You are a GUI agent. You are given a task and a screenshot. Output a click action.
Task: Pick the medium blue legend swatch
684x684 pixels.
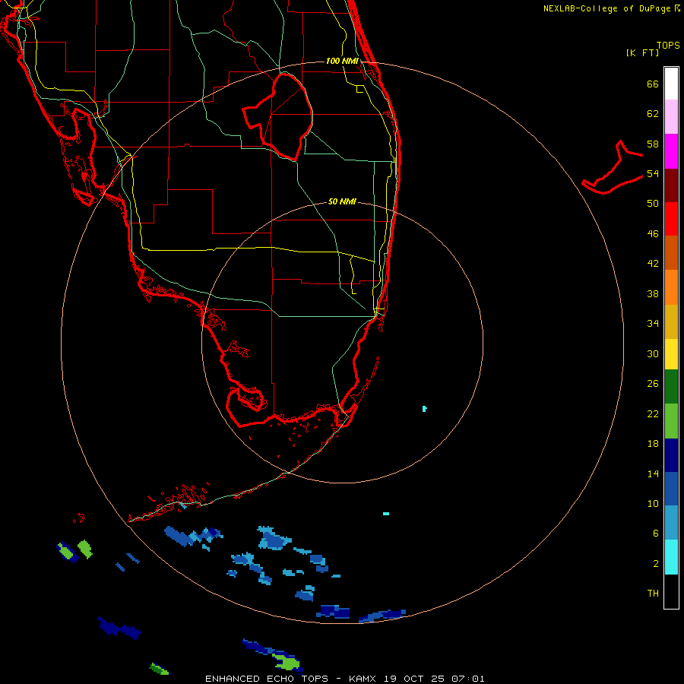pos(671,489)
